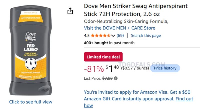Visit the DOVE MEN + CARE Store
This screenshot has height=109, width=200.
click(119, 28)
